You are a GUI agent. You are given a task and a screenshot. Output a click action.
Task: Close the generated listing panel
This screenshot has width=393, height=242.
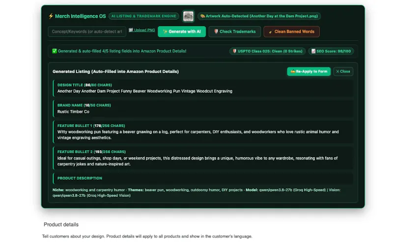(x=343, y=71)
